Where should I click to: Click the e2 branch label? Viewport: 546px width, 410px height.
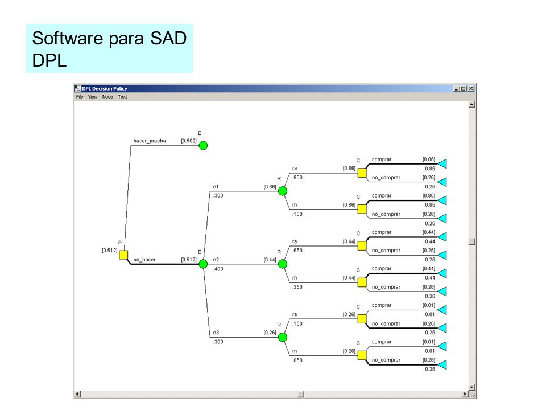[216, 260]
